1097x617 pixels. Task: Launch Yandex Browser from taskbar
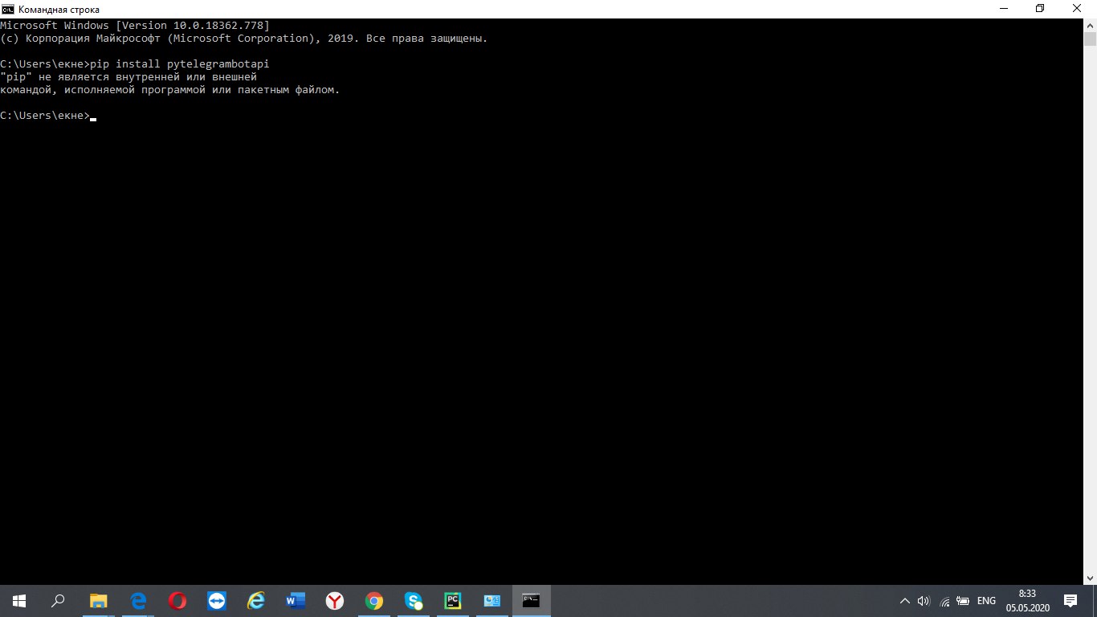[334, 600]
